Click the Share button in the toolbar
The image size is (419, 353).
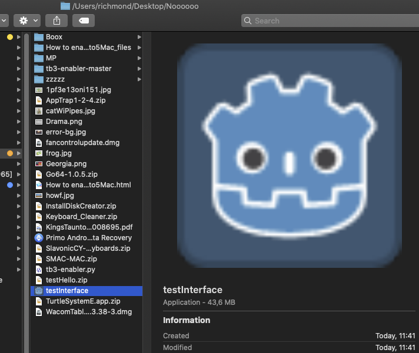point(56,21)
